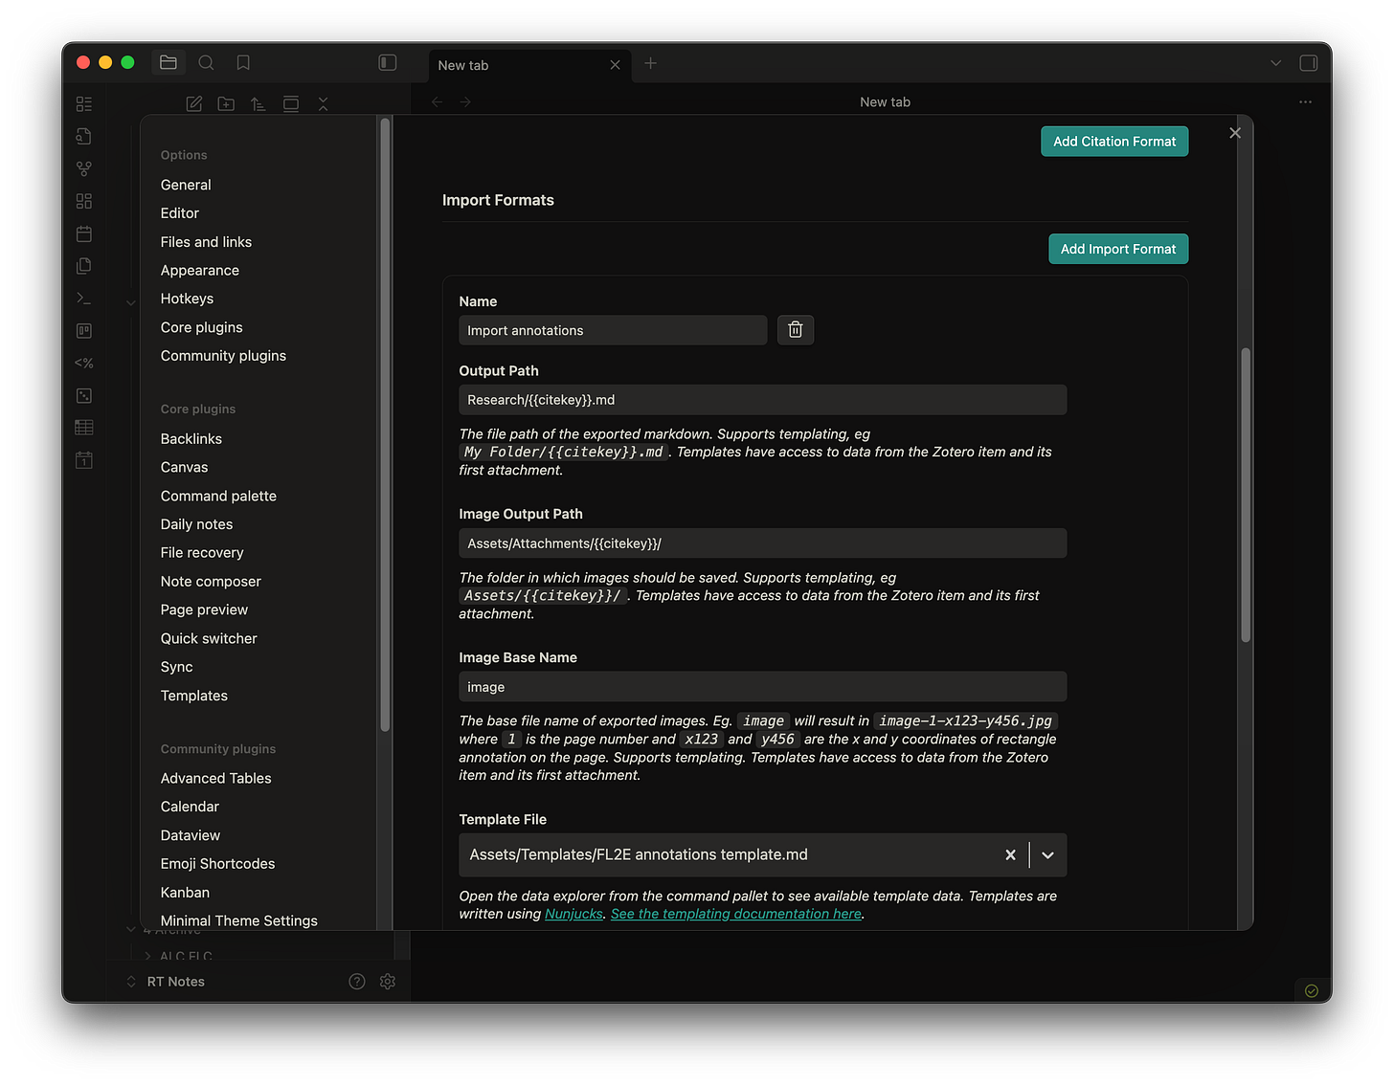Open RT Notes vault switcher

point(165,982)
